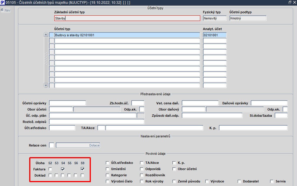Click the scroll-down arrow of the Účetní typ list

pos(46,85)
